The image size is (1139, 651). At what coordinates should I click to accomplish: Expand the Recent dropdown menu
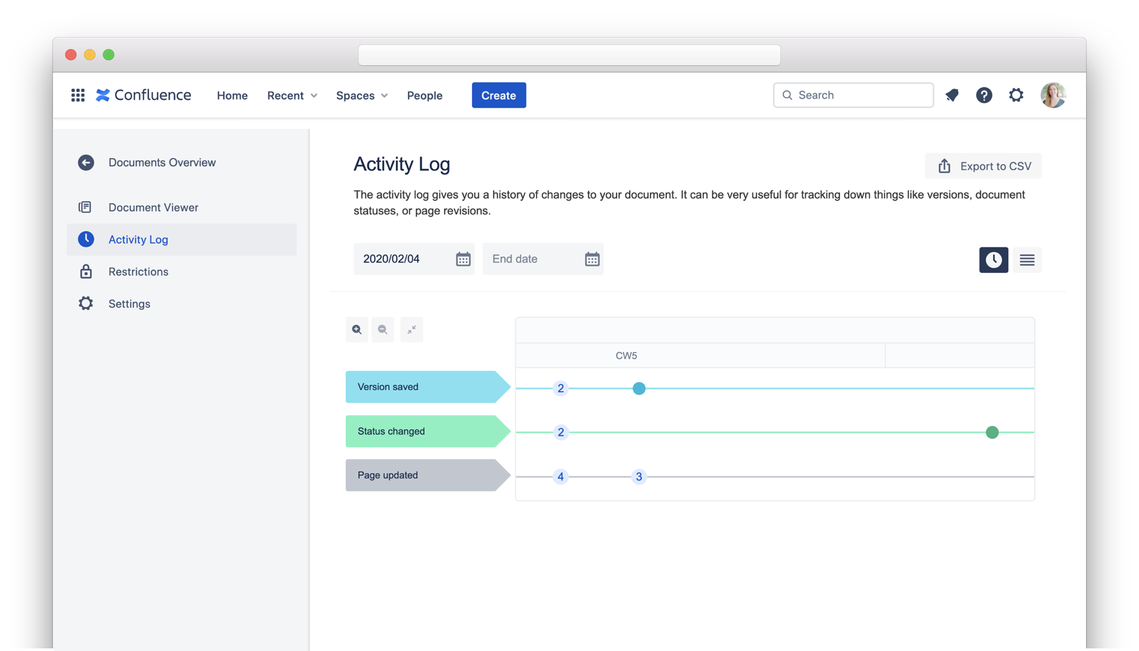click(292, 95)
